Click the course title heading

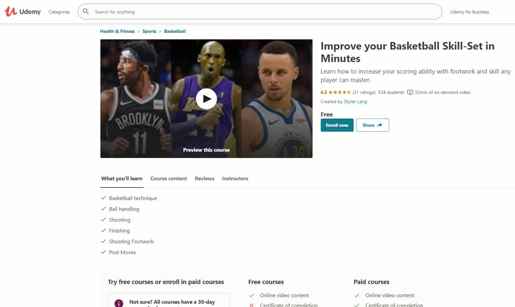point(407,52)
